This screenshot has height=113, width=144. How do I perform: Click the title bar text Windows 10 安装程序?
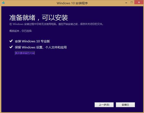pyautogui.click(x=72, y=3)
